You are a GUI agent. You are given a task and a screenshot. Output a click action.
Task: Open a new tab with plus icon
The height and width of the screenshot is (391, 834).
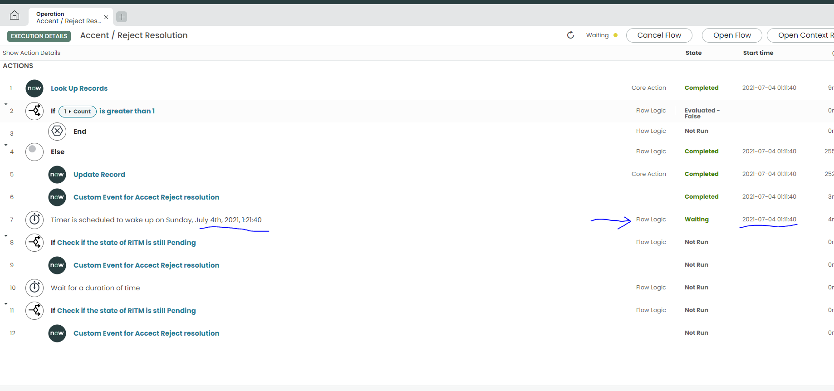(122, 17)
